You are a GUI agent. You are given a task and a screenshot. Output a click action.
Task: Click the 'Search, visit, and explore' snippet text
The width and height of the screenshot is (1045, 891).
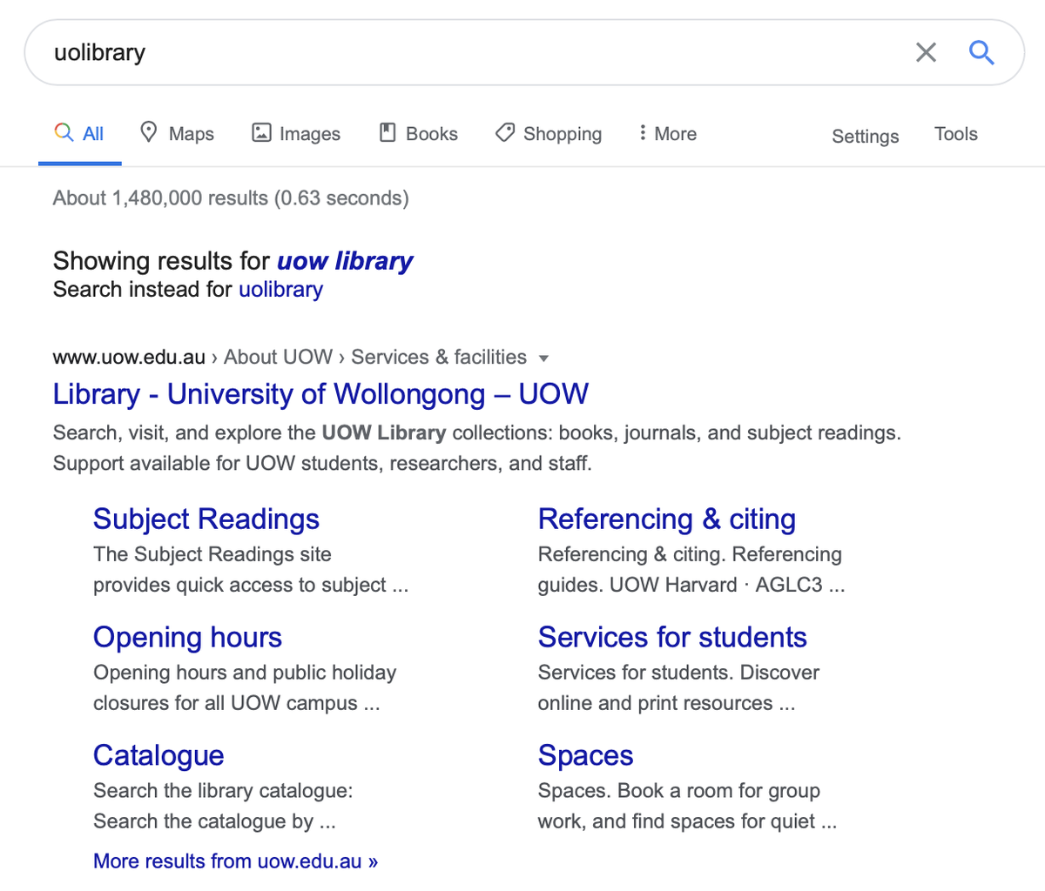(x=477, y=448)
